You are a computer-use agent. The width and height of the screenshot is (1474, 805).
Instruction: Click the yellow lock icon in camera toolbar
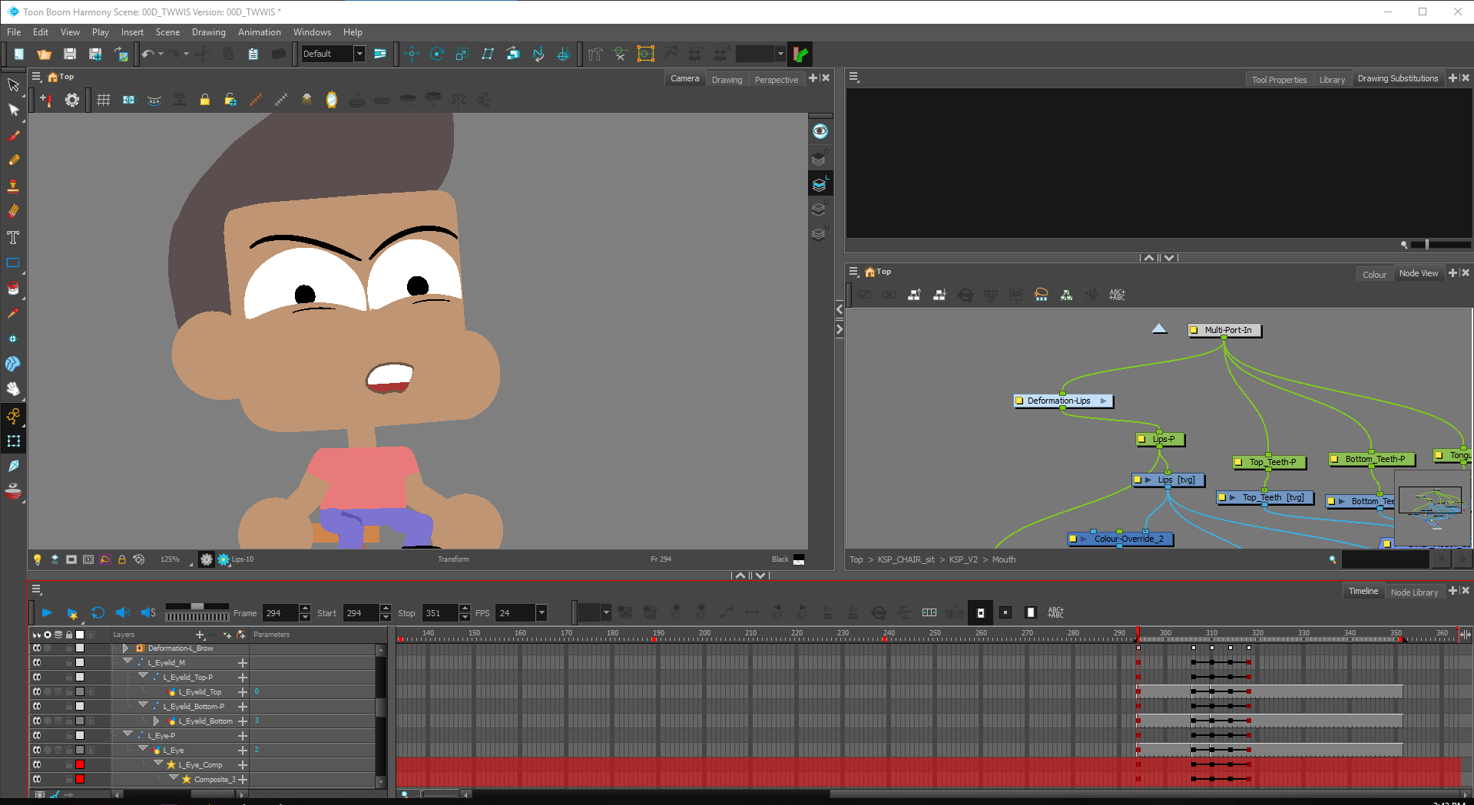[x=204, y=100]
